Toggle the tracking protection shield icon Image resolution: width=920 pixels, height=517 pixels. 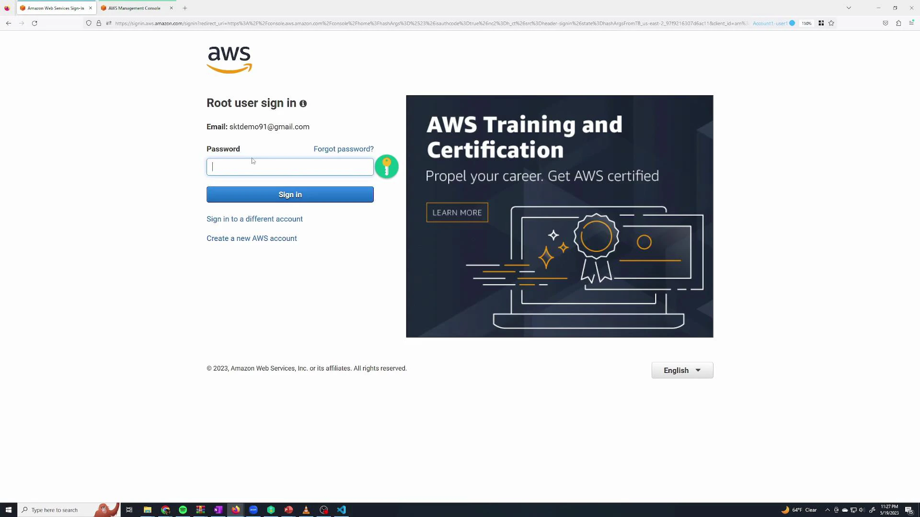point(89,23)
